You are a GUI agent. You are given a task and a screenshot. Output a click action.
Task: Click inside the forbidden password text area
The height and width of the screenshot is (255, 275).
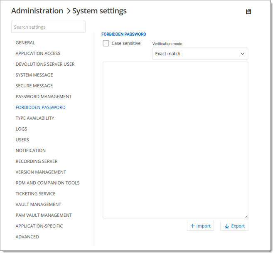point(175,139)
